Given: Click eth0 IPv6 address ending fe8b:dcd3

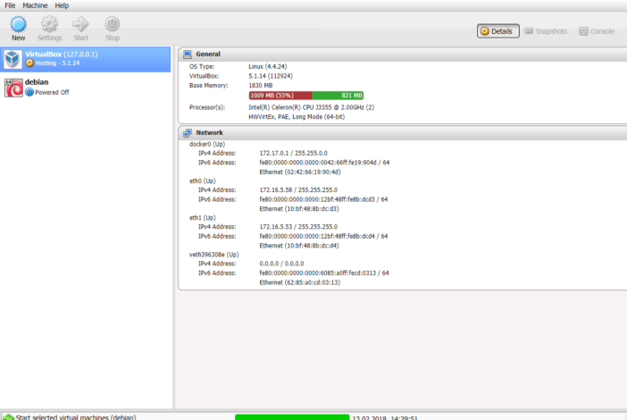Looking at the screenshot, I should coord(323,199).
